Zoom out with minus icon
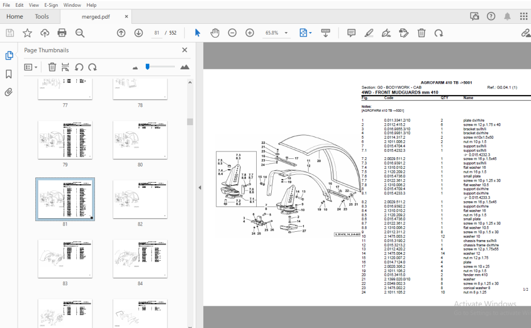 coord(232,33)
